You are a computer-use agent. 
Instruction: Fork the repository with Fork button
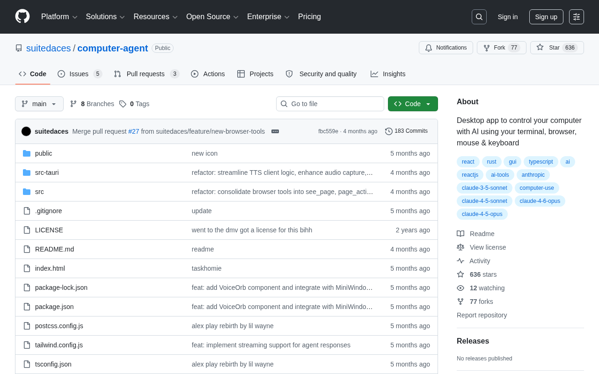(502, 48)
